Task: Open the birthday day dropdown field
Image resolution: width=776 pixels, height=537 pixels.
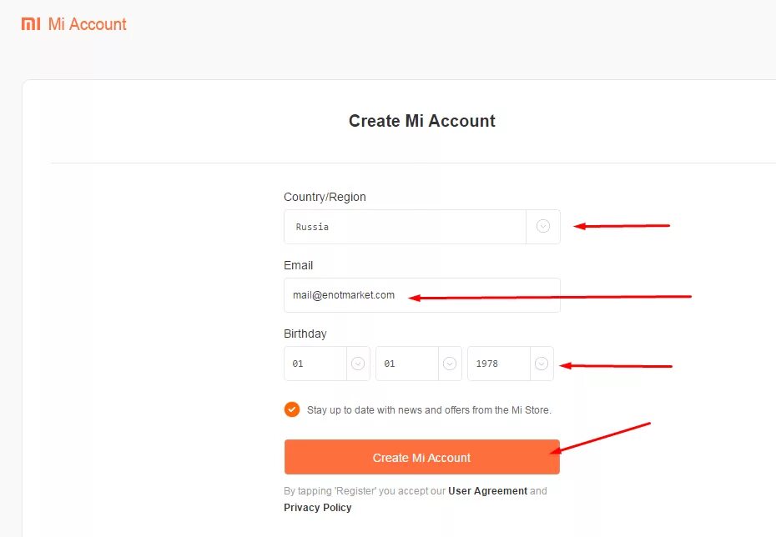Action: pos(315,364)
